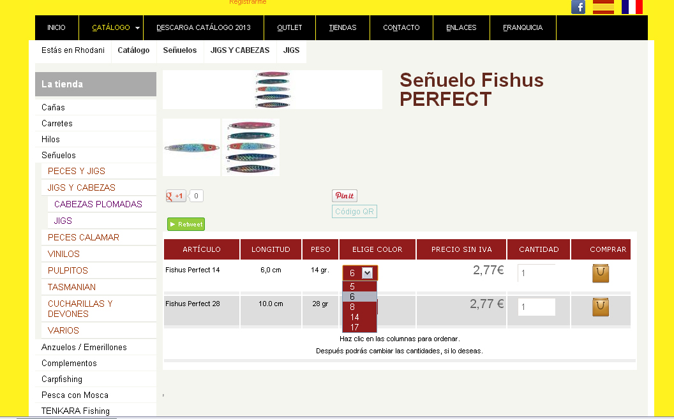Sort table by ELIGE COLOR column
The width and height of the screenshot is (674, 419).
[x=377, y=249]
